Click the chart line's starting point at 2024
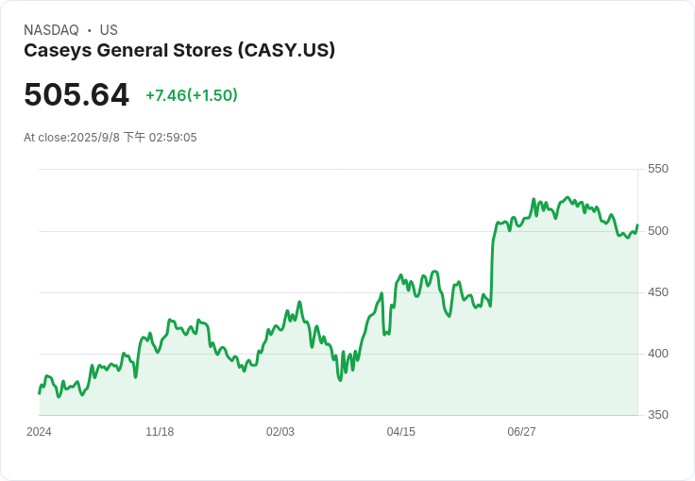695x481 pixels. point(39,393)
